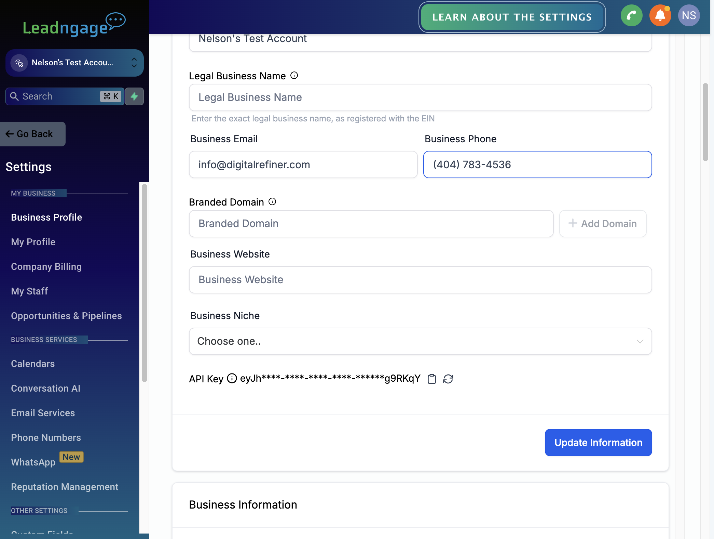Open Email Services settings
The width and height of the screenshot is (714, 539).
(x=43, y=413)
